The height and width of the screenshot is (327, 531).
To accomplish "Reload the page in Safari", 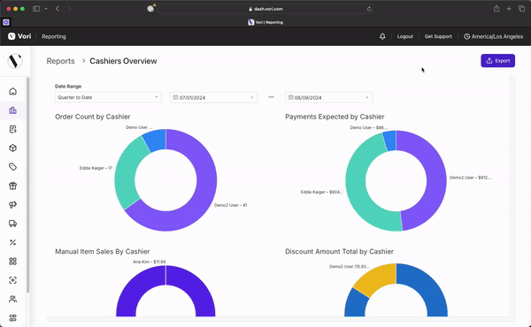I will point(369,9).
